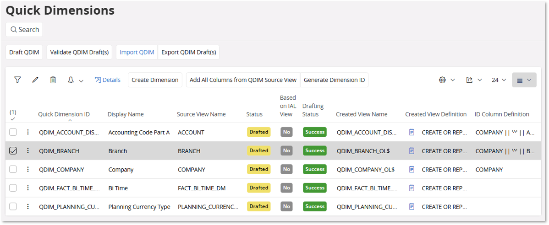Open view definition document icon for BRANCH row

412,151
